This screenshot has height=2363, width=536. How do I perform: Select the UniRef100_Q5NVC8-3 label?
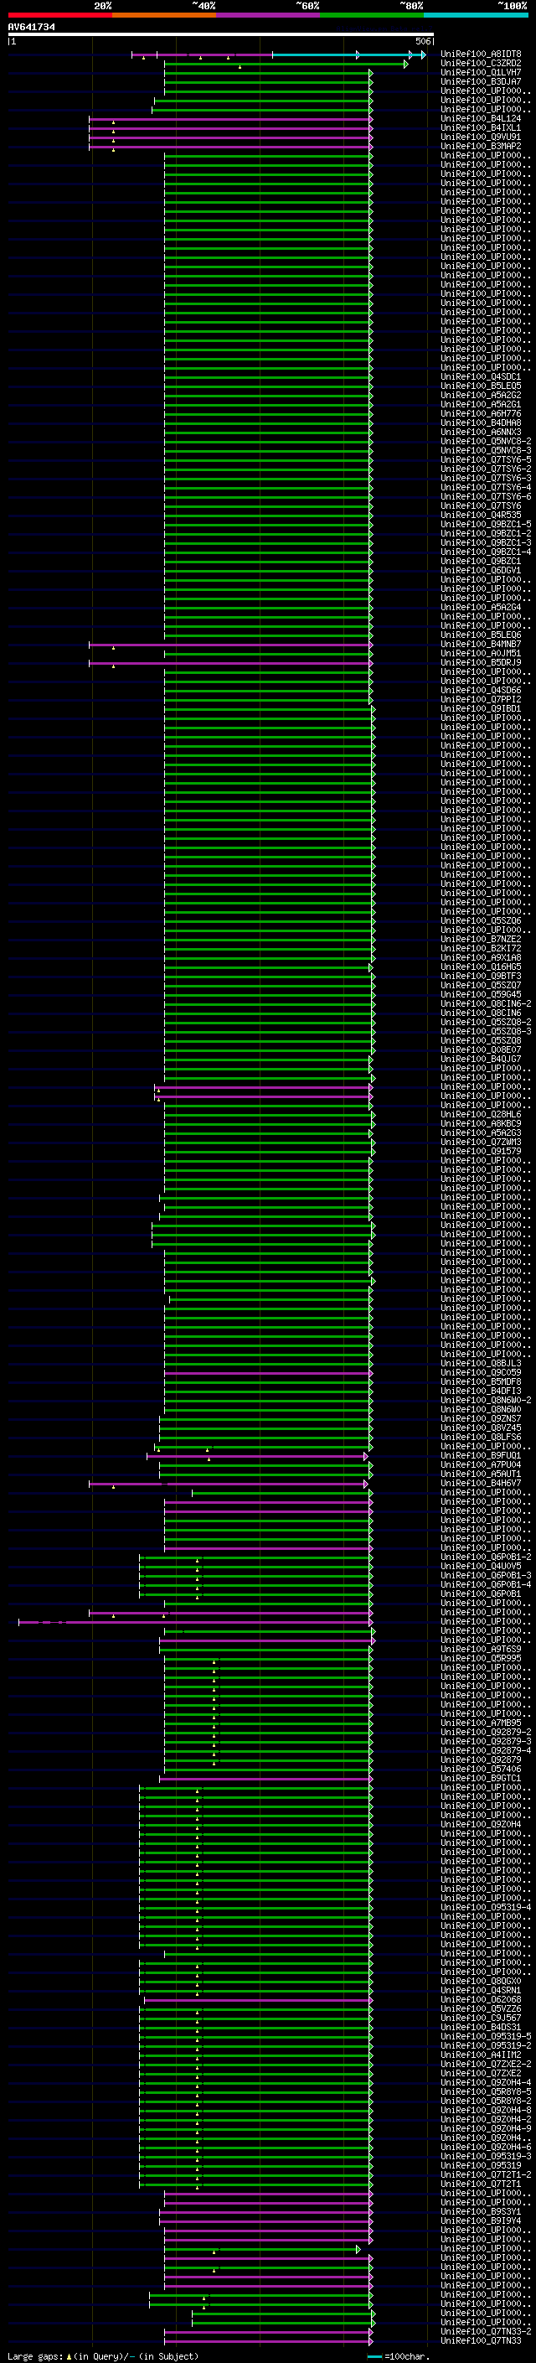486,450
